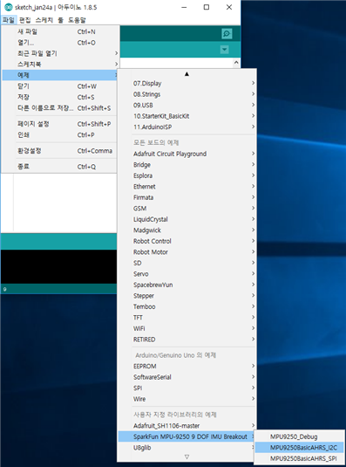346x467 pixels.
Task: Choose 열기... menu entry
Action: click(x=60, y=43)
